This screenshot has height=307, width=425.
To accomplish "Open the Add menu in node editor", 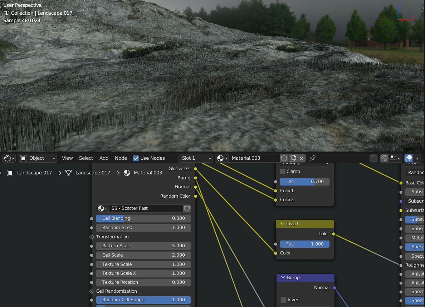I will pos(104,158).
